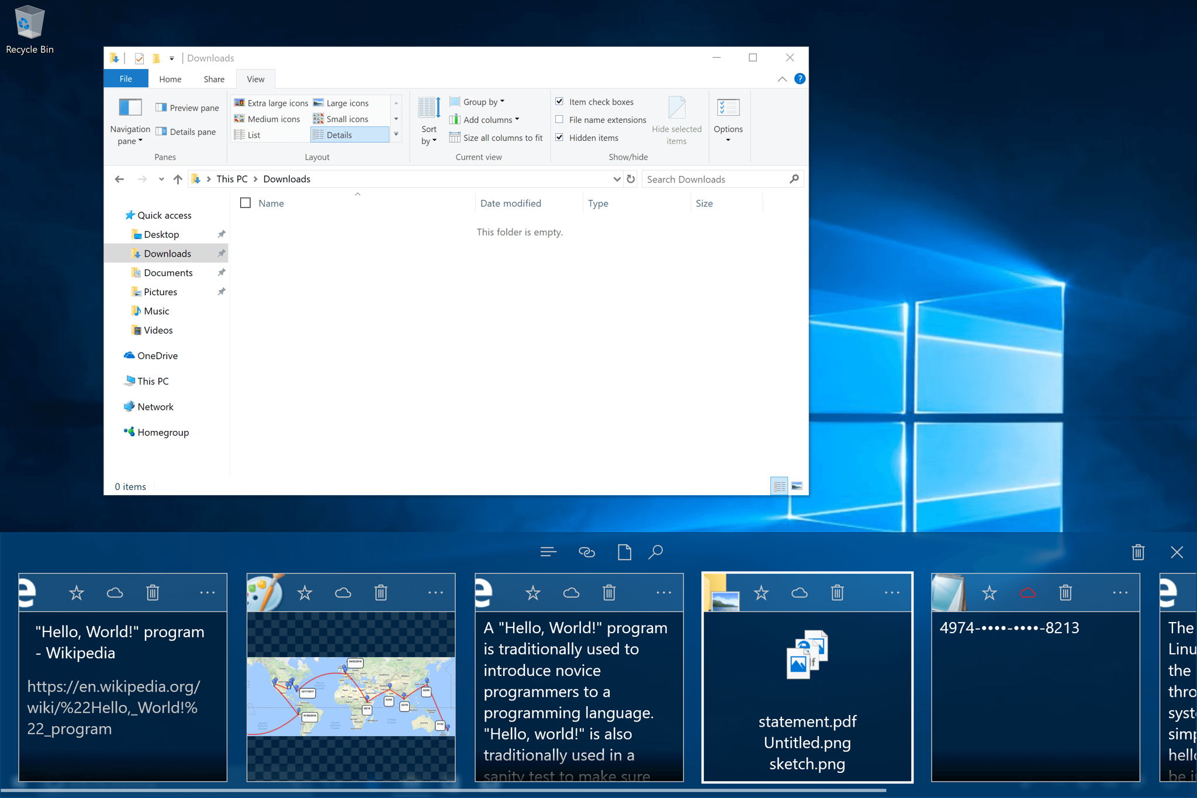Open the File menu tab
The width and height of the screenshot is (1197, 798).
(x=126, y=79)
